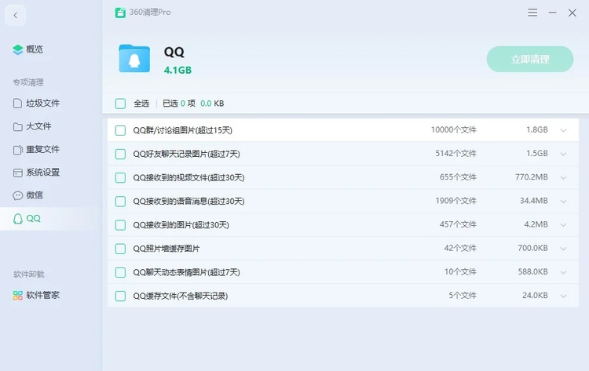
Task: Click the 概览 layers icon
Action: coord(17,49)
